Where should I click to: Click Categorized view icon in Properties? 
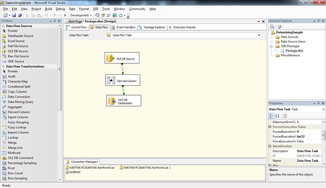(272, 116)
